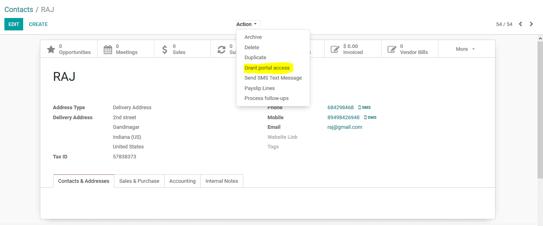Go to Contacts breadcrumb link

point(19,9)
